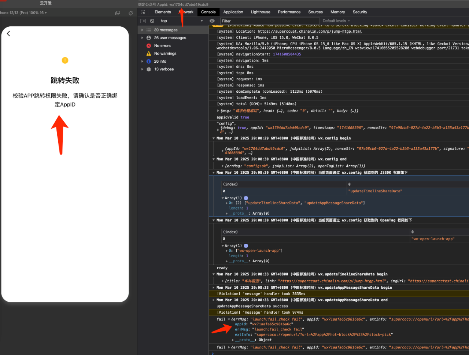This screenshot has height=355, width=469.
Task: Click the user icon beside 26 user messages
Action: coord(149,38)
